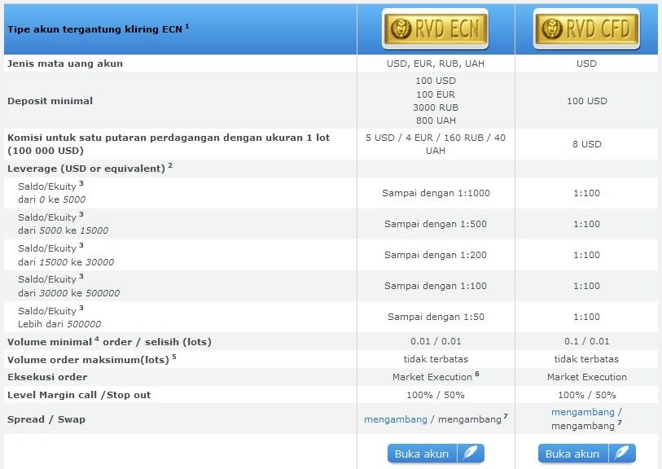This screenshot has height=469, width=662.
Task: Click footnote 1 next to 'kliring ECN'
Action: 186,26
